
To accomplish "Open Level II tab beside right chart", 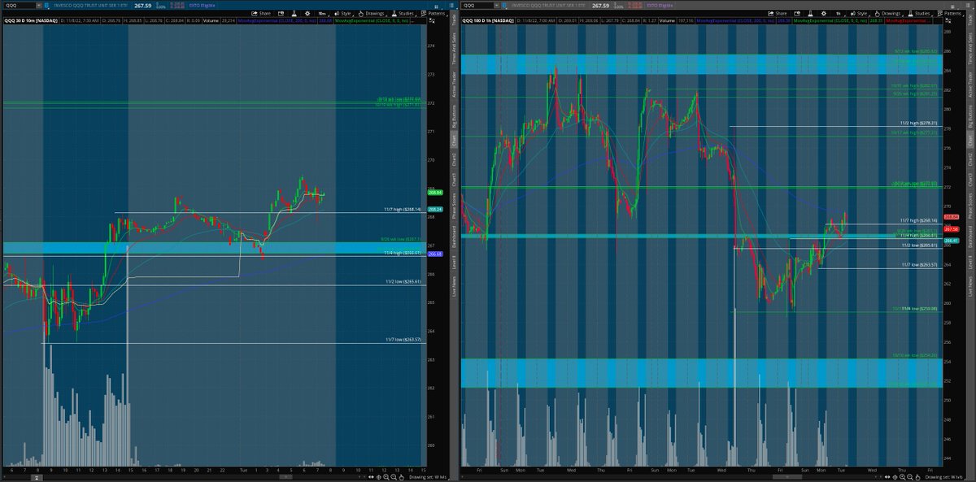I will pos(970,262).
